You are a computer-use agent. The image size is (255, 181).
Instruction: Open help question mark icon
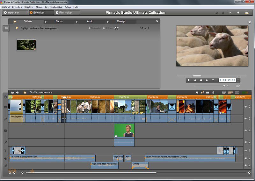click(x=230, y=13)
